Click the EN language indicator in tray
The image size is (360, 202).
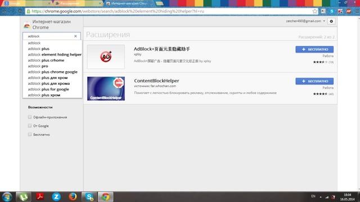[x=313, y=196]
